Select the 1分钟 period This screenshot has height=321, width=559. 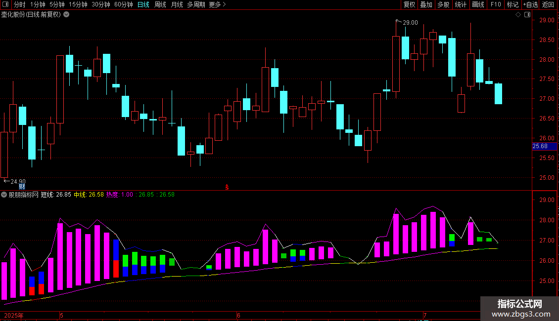(38, 4)
